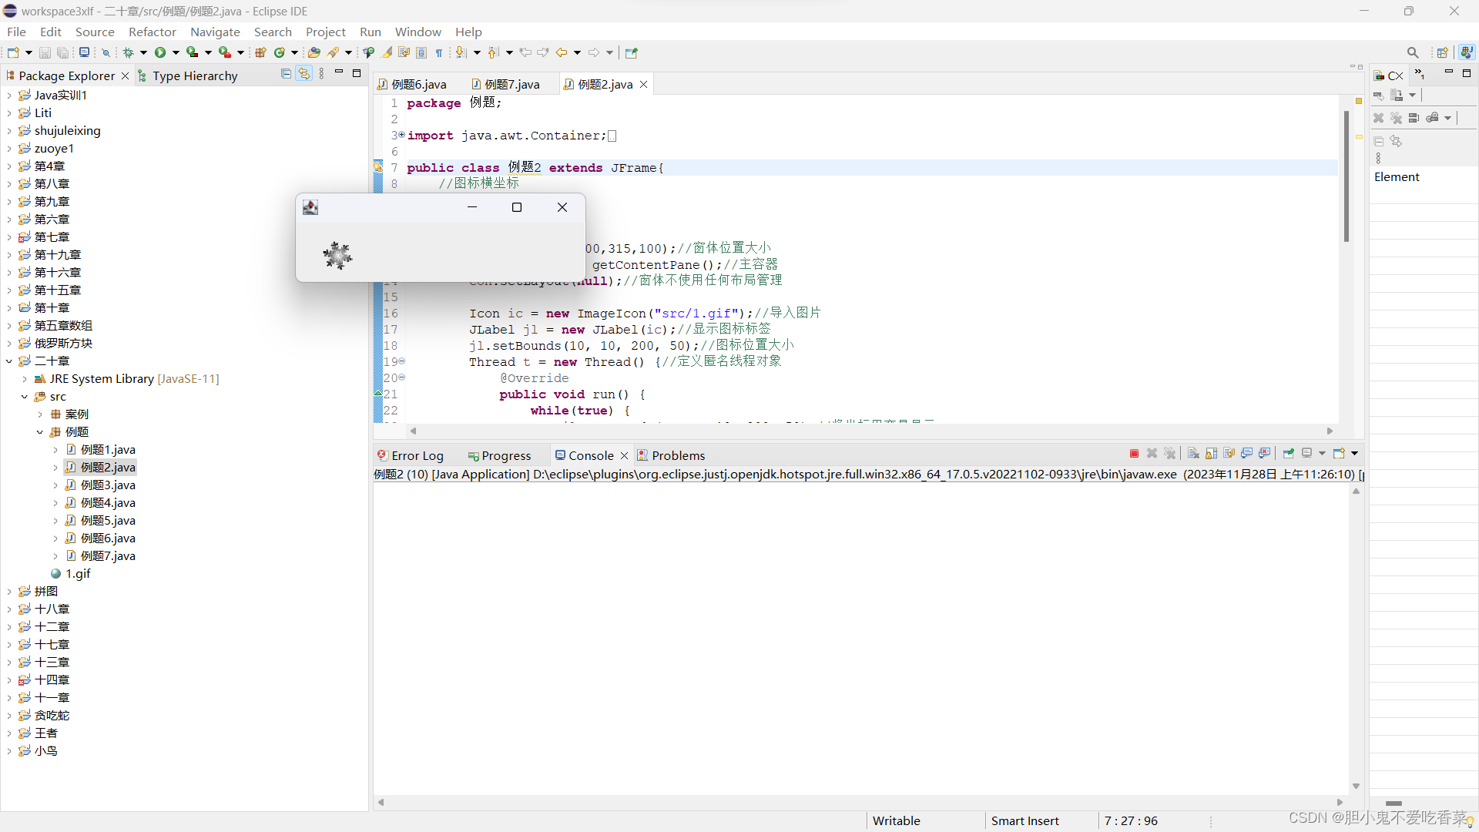
Task: Click the green Run button in toolbar
Action: [x=160, y=52]
